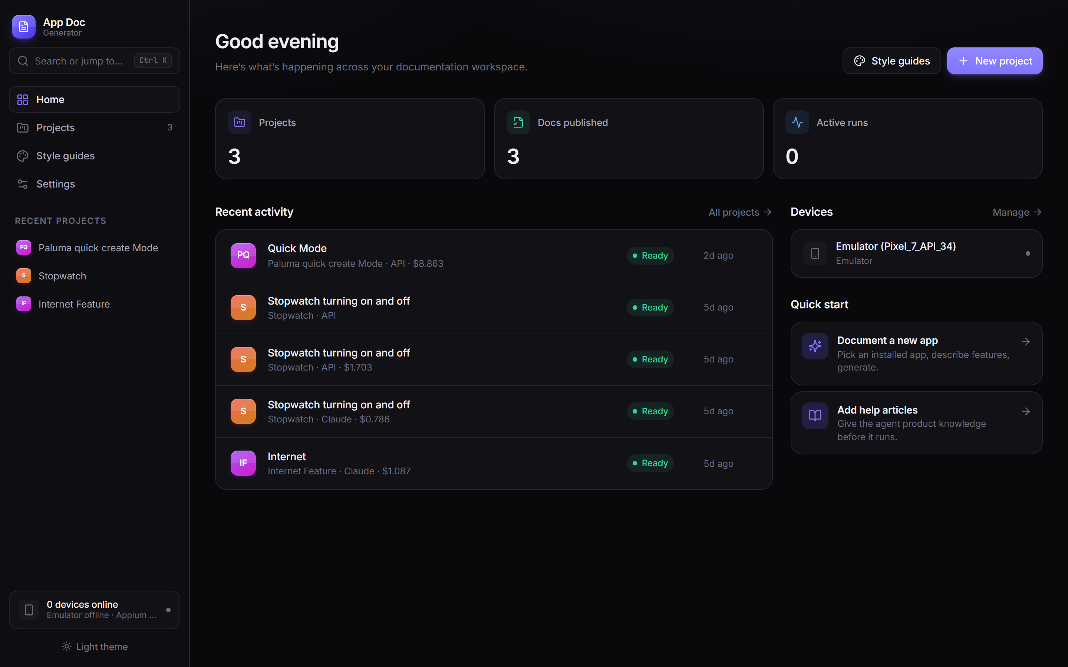Click Ready badge on Internet row

click(x=650, y=463)
